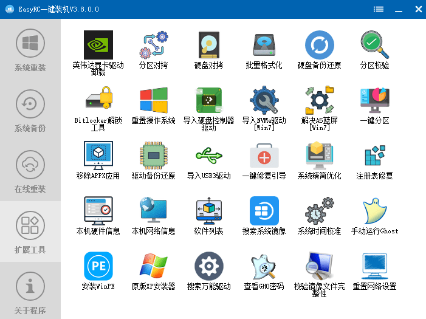The height and width of the screenshot is (319, 426).
Task: Click the batch format icon (批量格式化)
Action: tap(264, 46)
